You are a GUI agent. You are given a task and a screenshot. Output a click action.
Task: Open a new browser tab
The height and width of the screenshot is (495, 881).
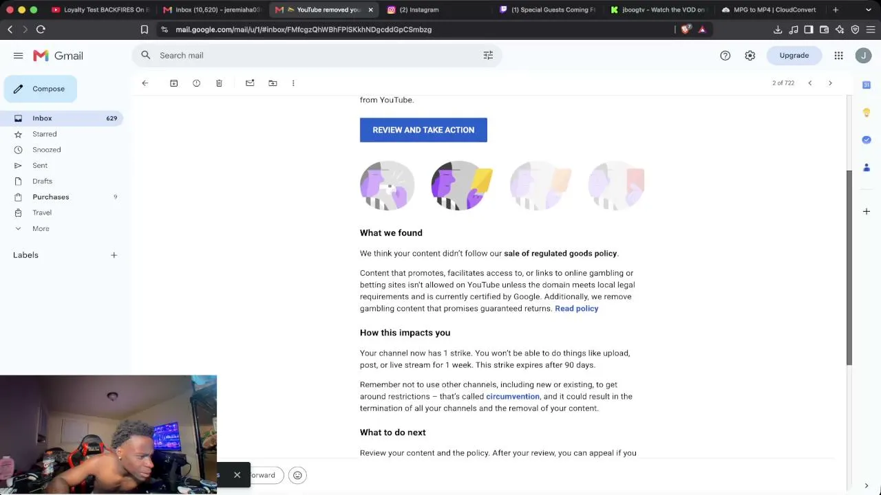(x=836, y=10)
